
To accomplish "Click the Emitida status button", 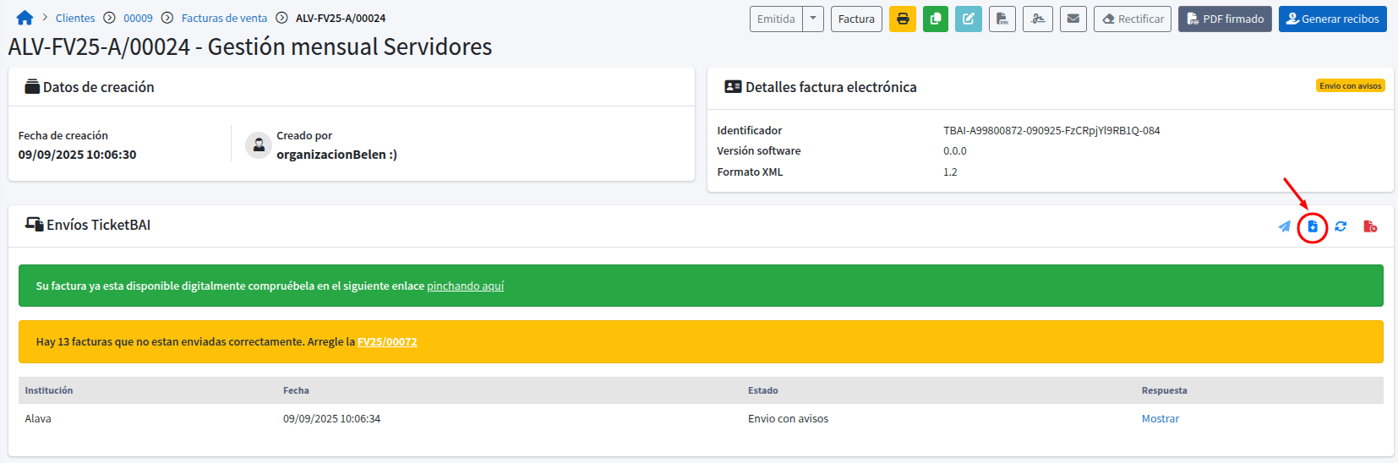I will pos(776,19).
